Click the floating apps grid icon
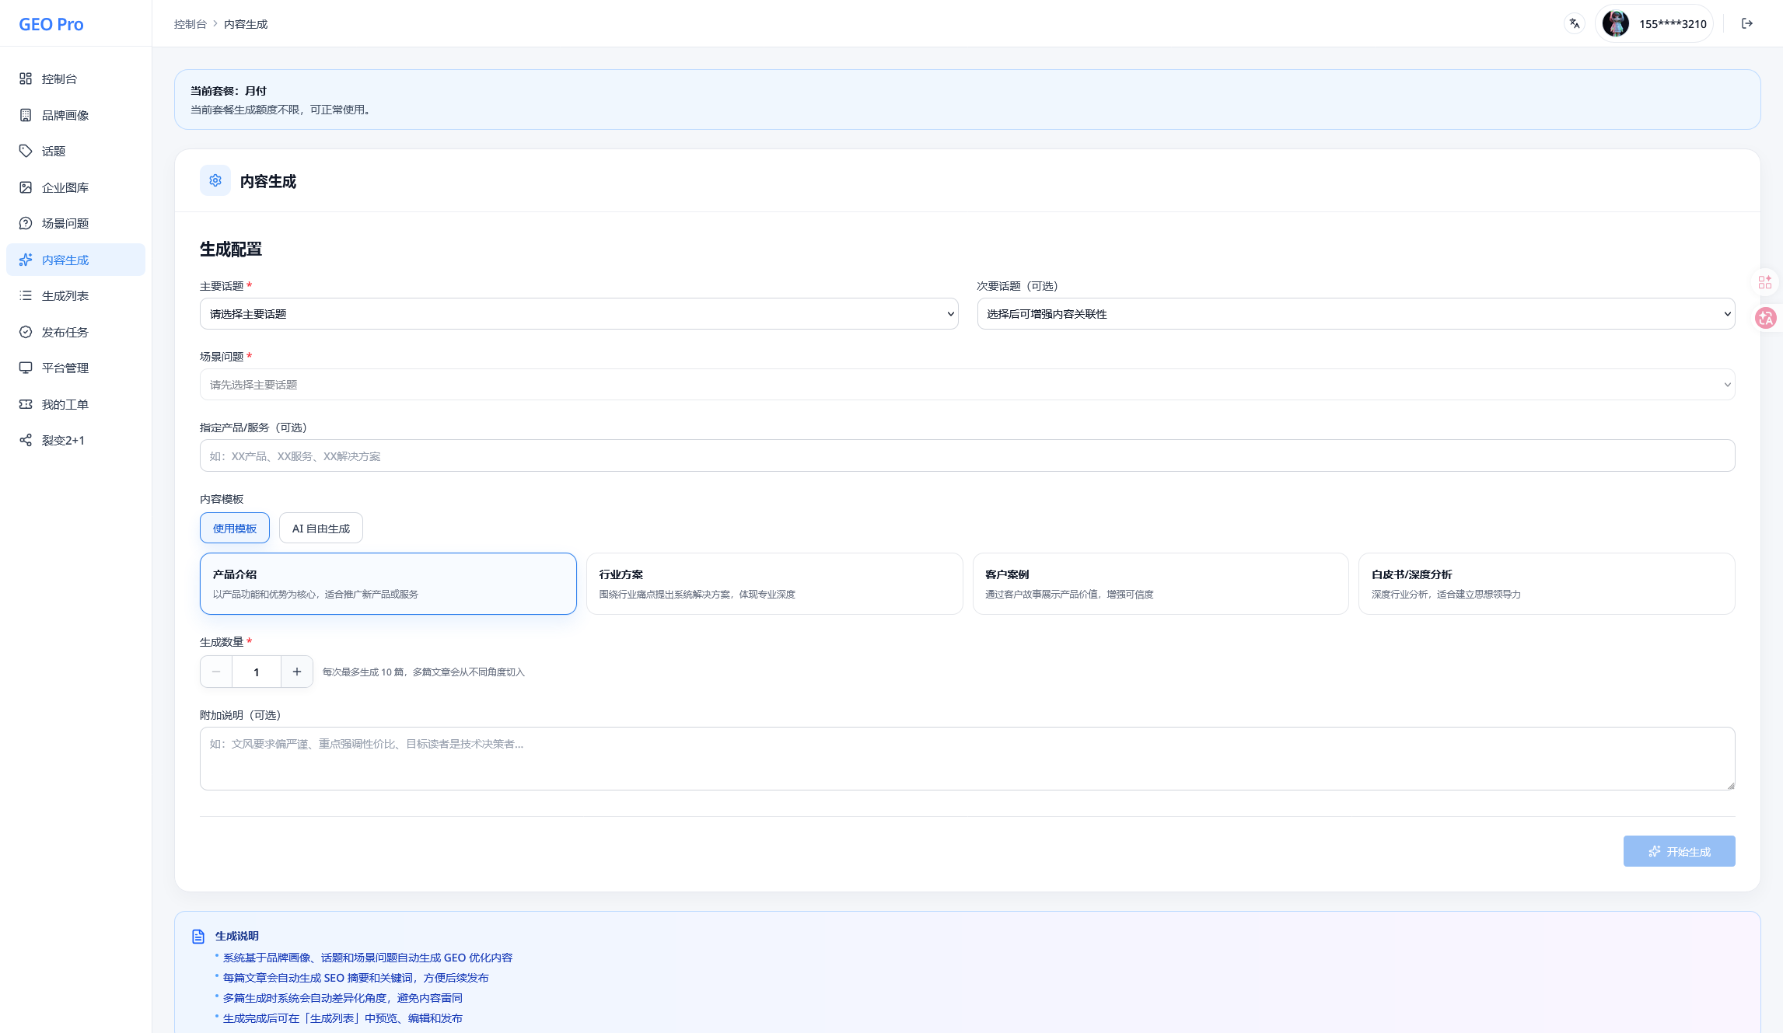The image size is (1783, 1033). [x=1765, y=282]
